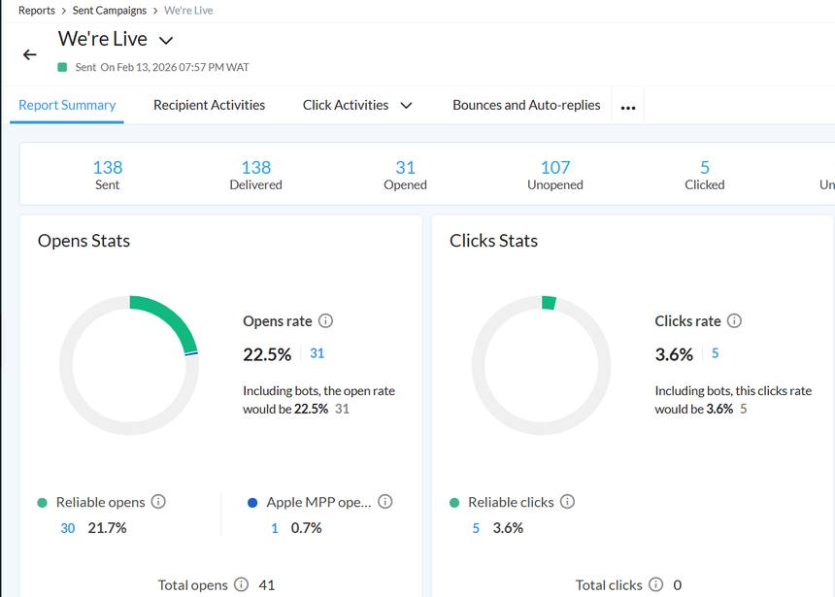Go to Reports in the breadcrumb
Screen dimensions: 835x597
tap(37, 11)
